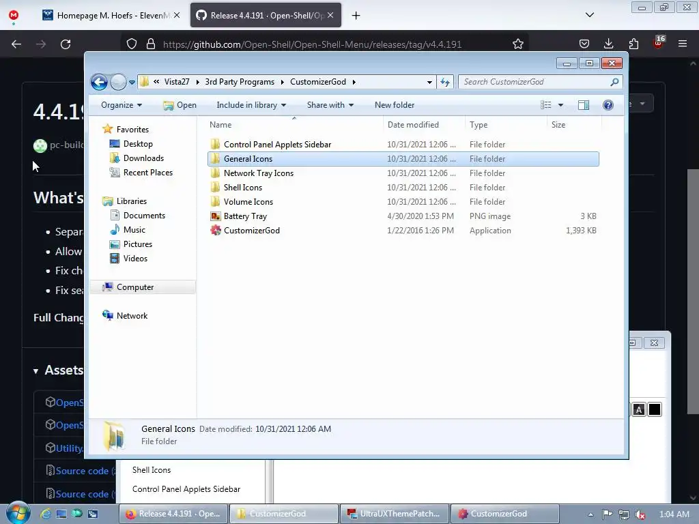Screen dimensions: 699x524
Task: Select the Control Panel Applets Sidebar folder
Action: click(403, 145)
